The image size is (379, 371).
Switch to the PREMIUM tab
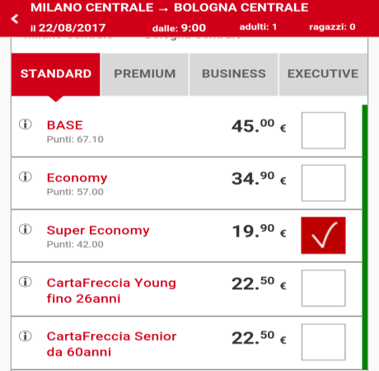pos(145,74)
